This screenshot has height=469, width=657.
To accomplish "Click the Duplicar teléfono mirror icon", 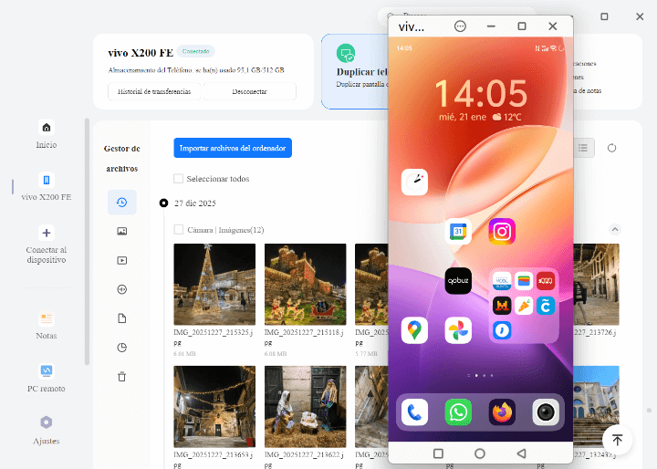I will tap(346, 53).
